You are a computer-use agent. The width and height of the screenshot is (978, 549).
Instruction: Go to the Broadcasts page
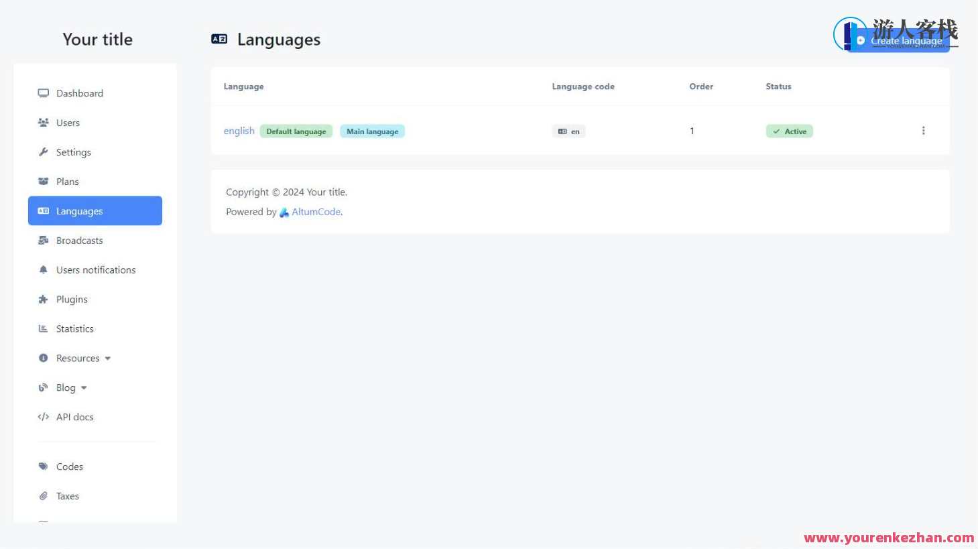79,241
